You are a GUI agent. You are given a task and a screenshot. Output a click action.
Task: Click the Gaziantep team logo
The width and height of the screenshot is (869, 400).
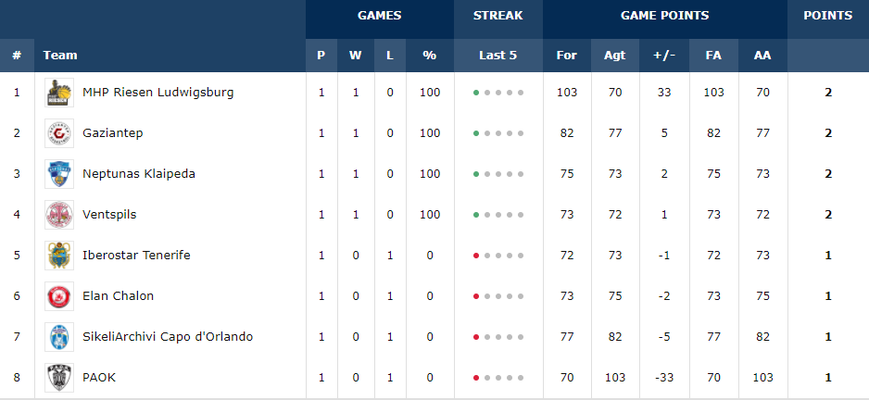[59, 133]
